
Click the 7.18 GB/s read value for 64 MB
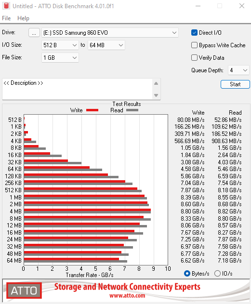click(x=229, y=261)
